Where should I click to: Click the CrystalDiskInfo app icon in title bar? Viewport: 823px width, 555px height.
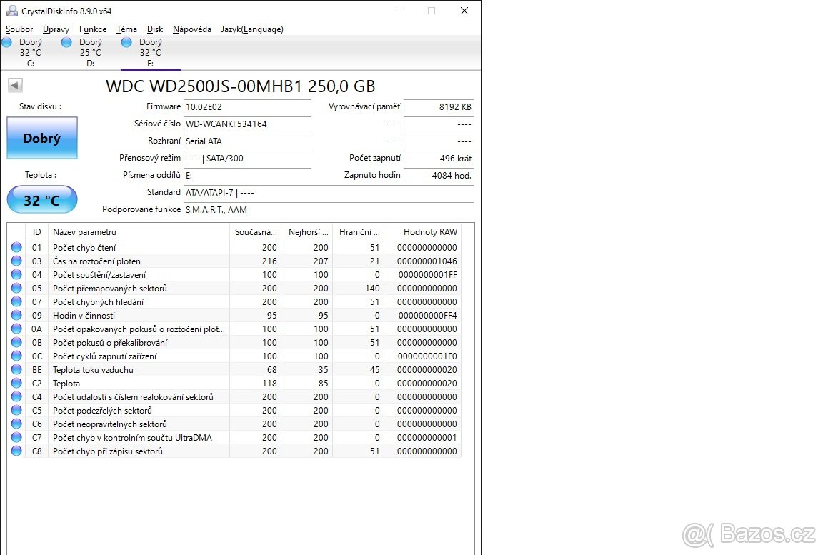tap(11, 11)
